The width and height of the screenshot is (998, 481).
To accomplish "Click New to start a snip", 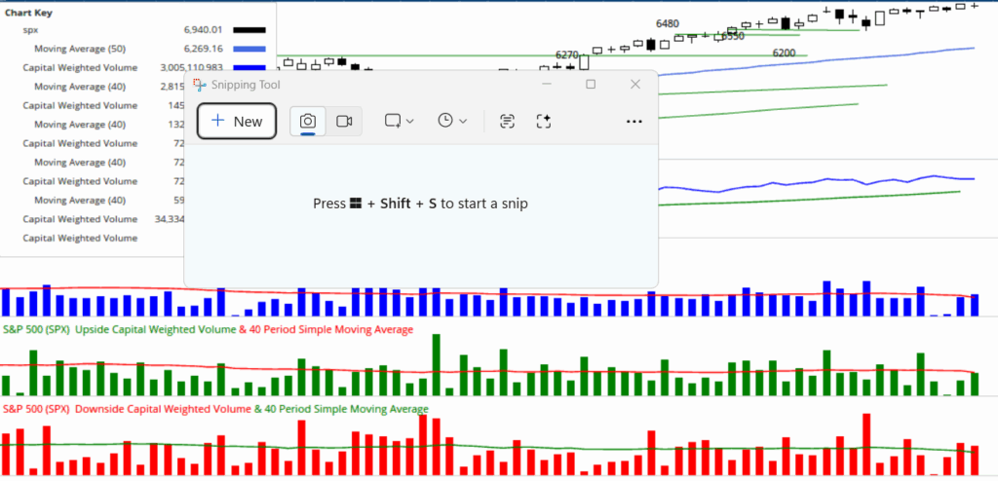I will [x=236, y=121].
